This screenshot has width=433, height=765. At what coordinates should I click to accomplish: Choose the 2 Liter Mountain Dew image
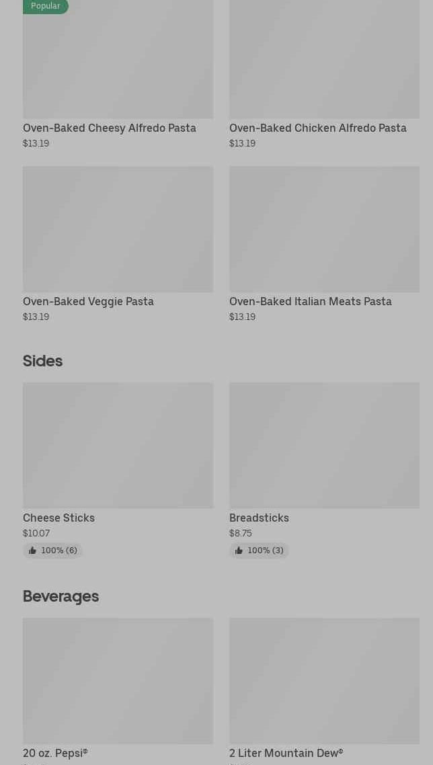[324, 680]
